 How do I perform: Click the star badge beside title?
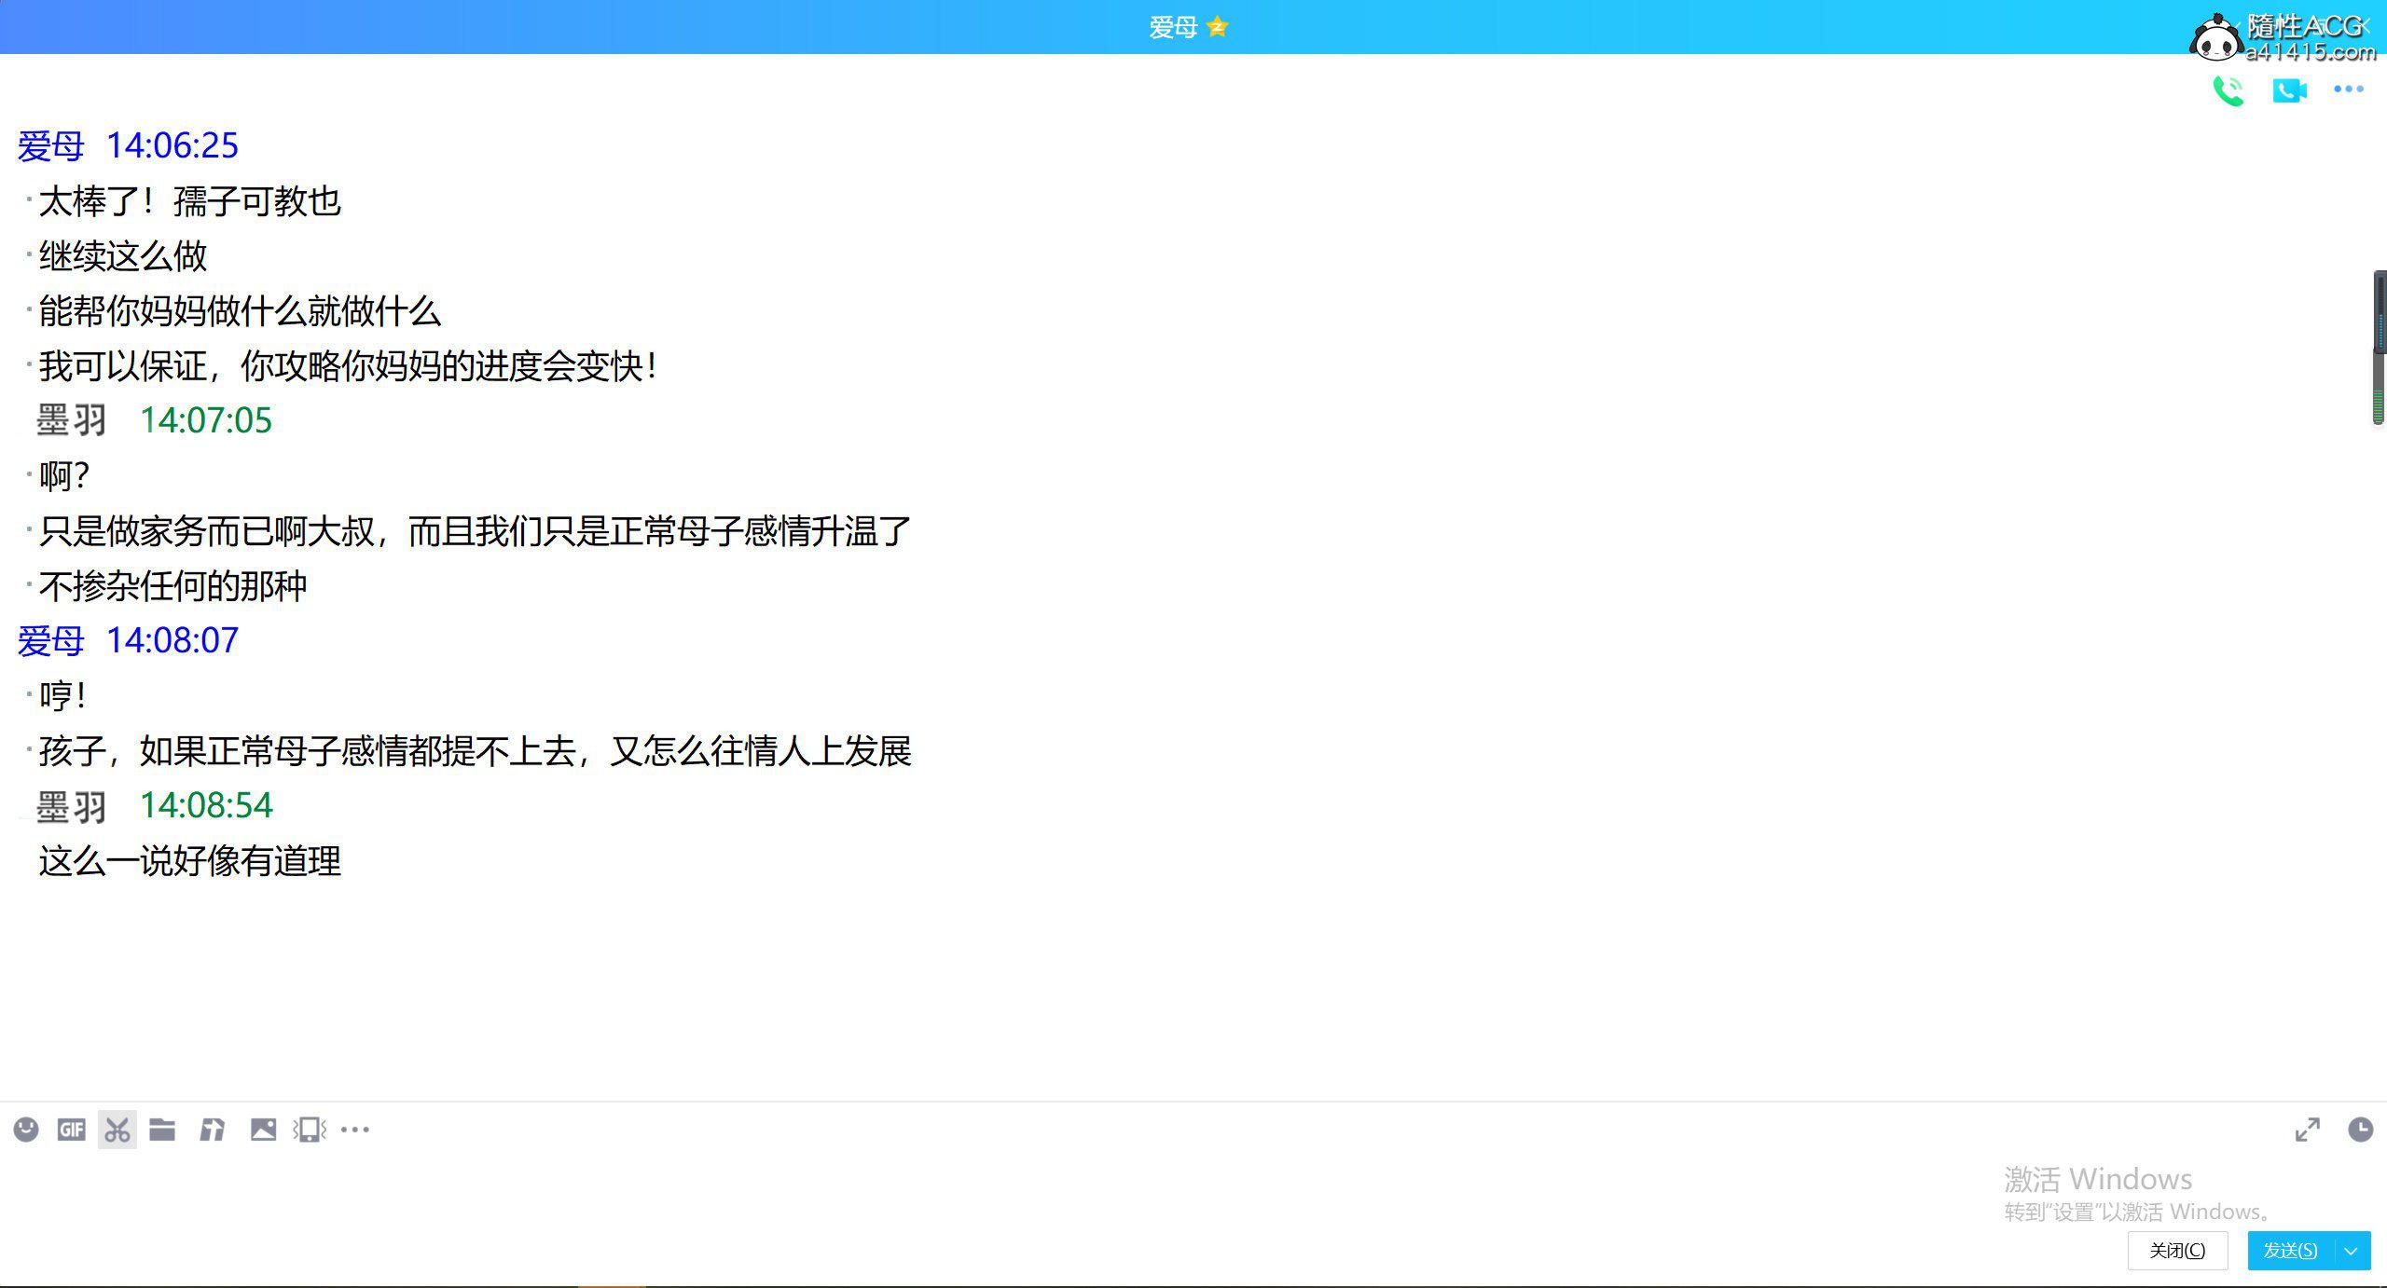[x=1217, y=27]
